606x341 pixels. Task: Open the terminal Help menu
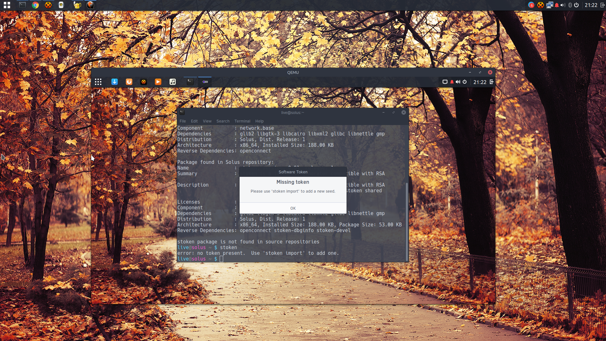point(259,121)
